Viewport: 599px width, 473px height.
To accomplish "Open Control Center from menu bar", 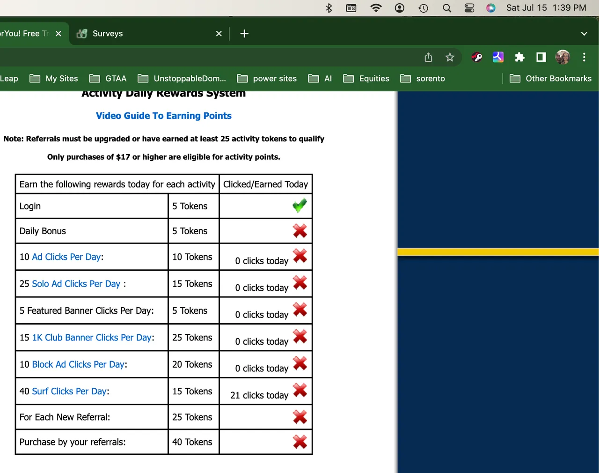I will click(469, 8).
